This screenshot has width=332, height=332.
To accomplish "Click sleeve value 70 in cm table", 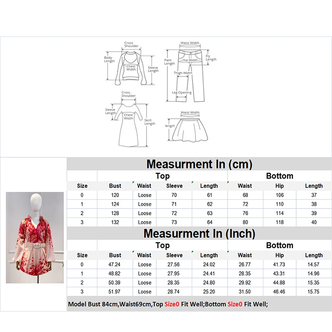I will coord(174,195).
